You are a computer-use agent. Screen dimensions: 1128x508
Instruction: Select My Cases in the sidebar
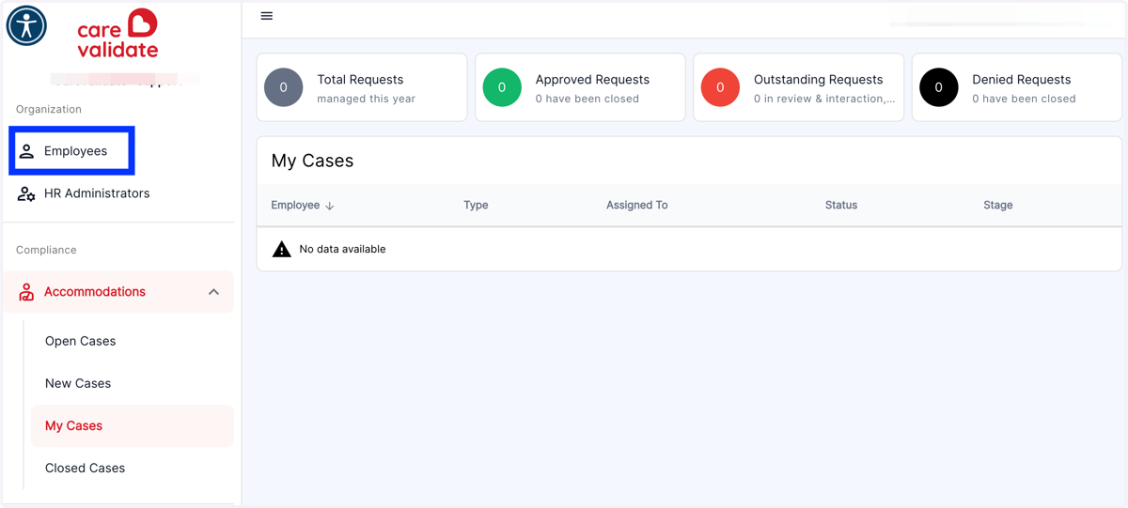click(x=133, y=425)
